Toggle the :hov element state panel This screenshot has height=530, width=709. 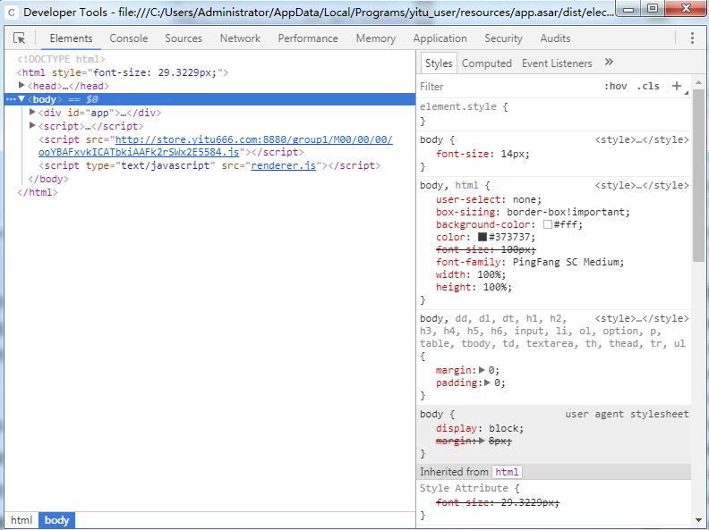(x=615, y=86)
